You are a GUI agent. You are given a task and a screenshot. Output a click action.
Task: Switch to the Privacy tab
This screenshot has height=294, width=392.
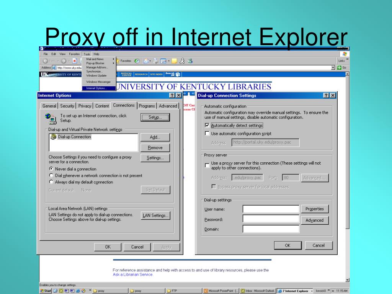coord(85,106)
